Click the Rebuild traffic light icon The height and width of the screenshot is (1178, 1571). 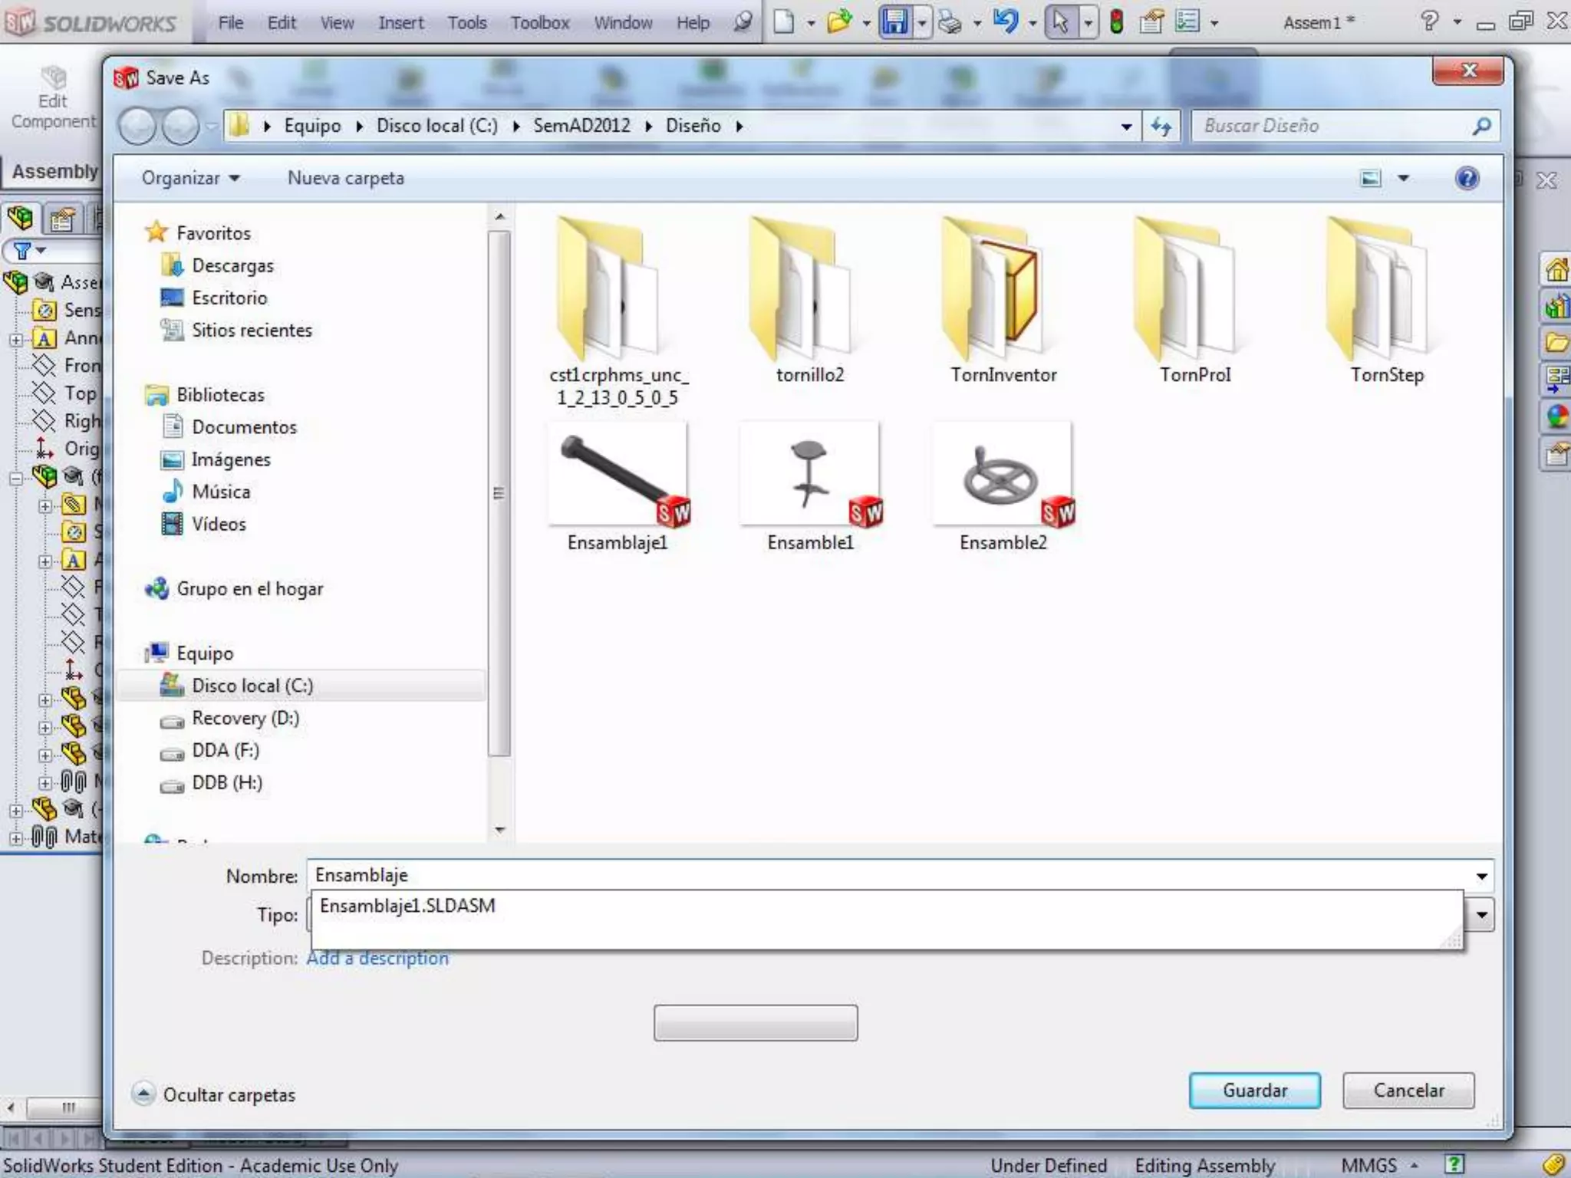coord(1117,21)
